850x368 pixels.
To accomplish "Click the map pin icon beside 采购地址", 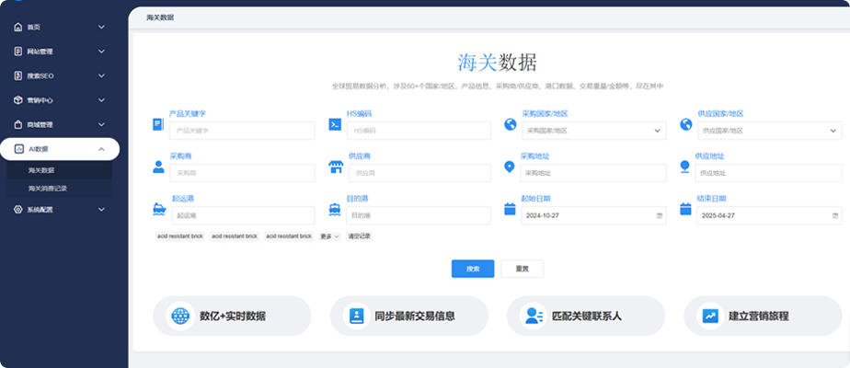I will [x=510, y=168].
